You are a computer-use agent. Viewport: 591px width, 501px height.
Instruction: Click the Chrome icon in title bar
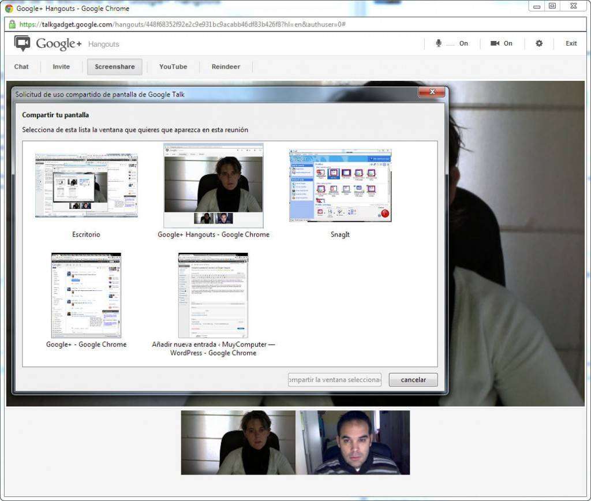coord(9,8)
